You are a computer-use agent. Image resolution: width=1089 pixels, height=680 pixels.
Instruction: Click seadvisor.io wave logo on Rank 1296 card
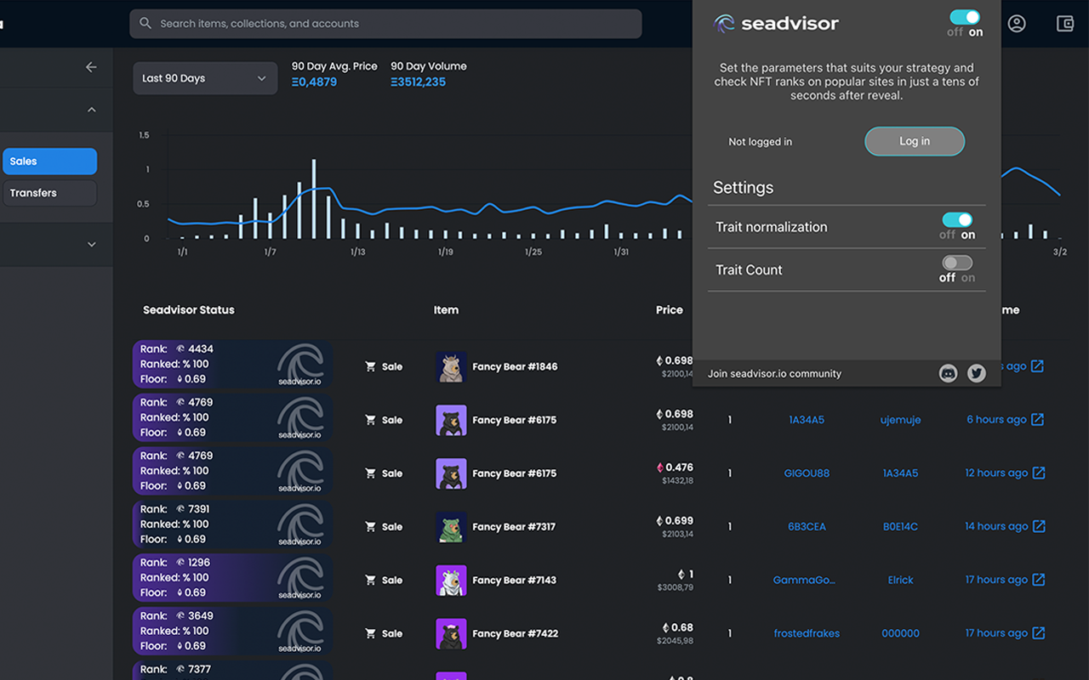300,577
